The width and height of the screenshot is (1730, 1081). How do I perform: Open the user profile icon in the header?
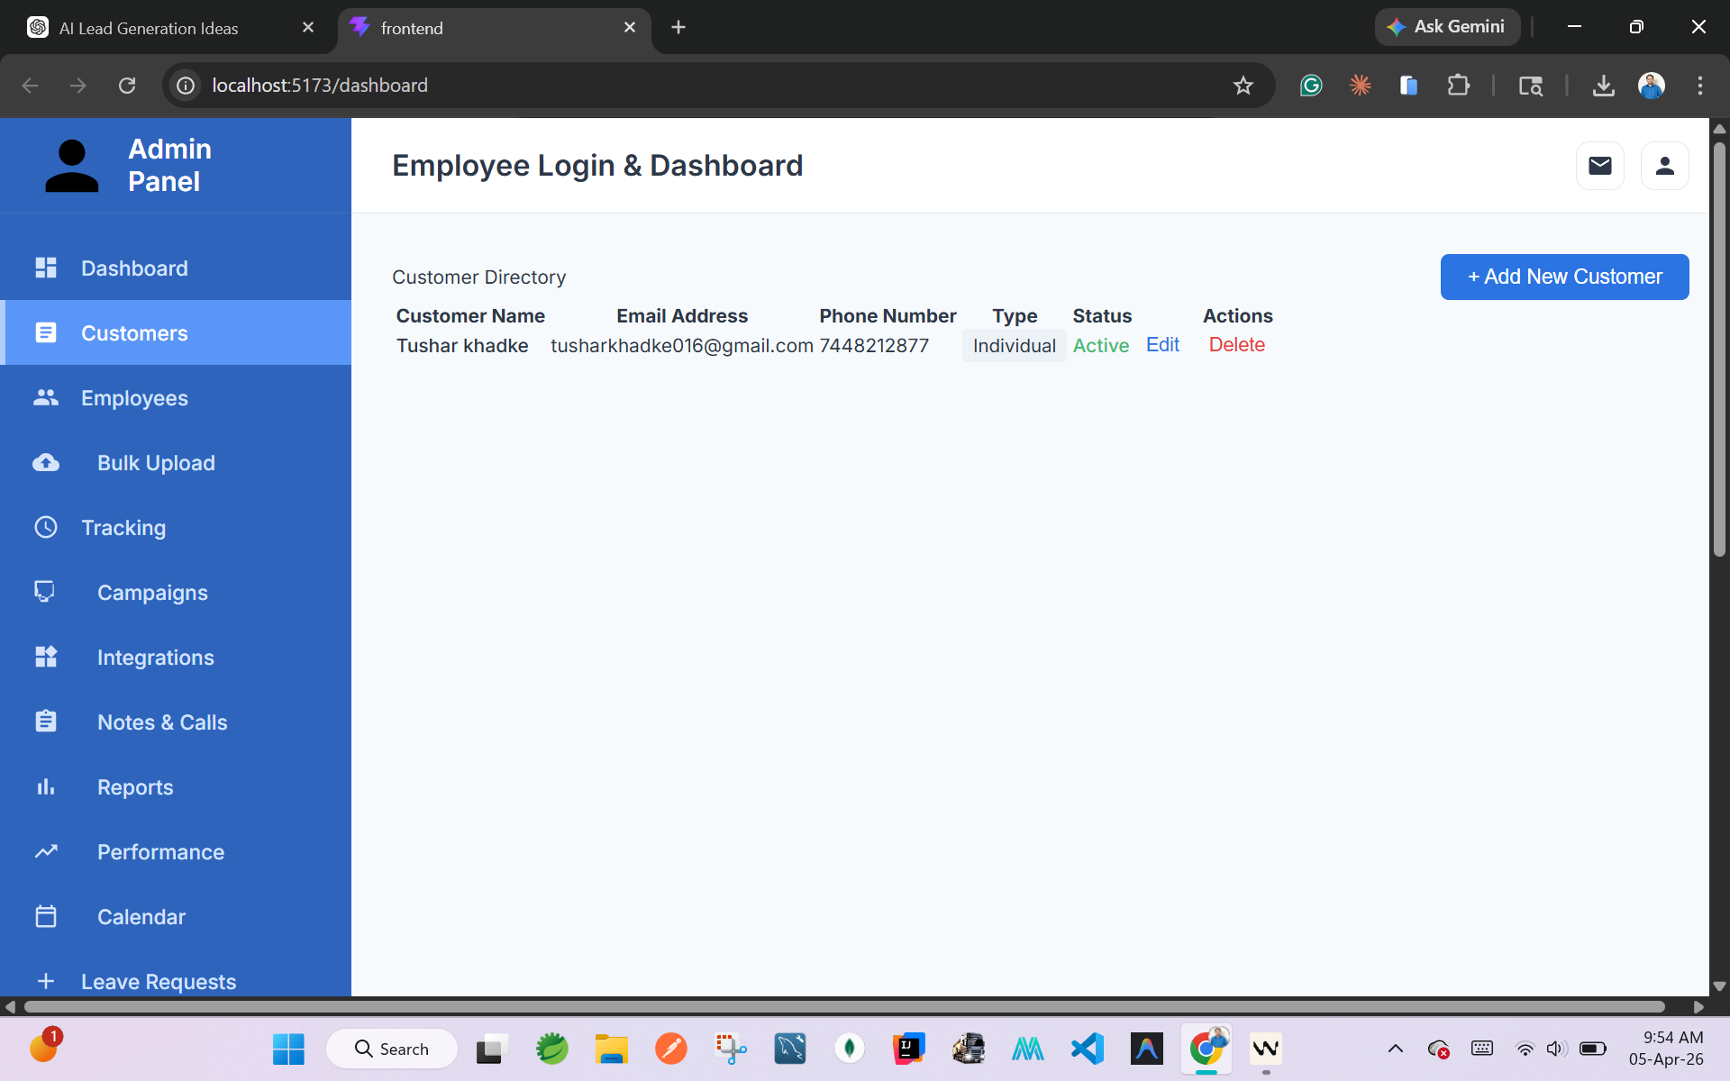tap(1664, 166)
